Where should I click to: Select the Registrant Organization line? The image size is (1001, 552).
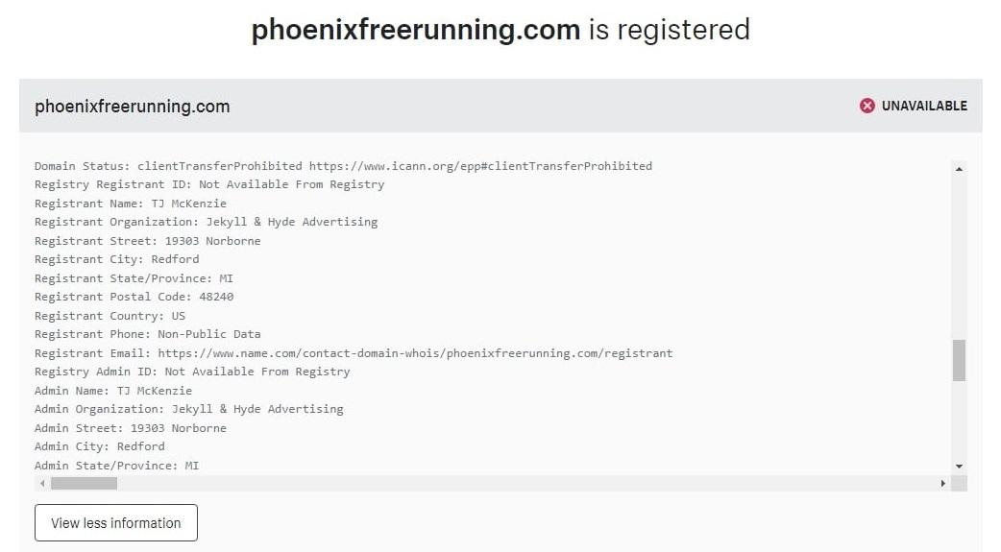[206, 222]
